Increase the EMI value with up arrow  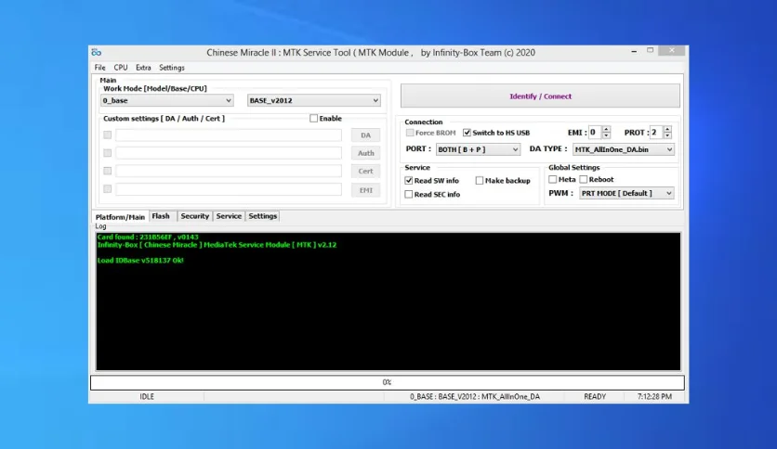pyautogui.click(x=606, y=129)
